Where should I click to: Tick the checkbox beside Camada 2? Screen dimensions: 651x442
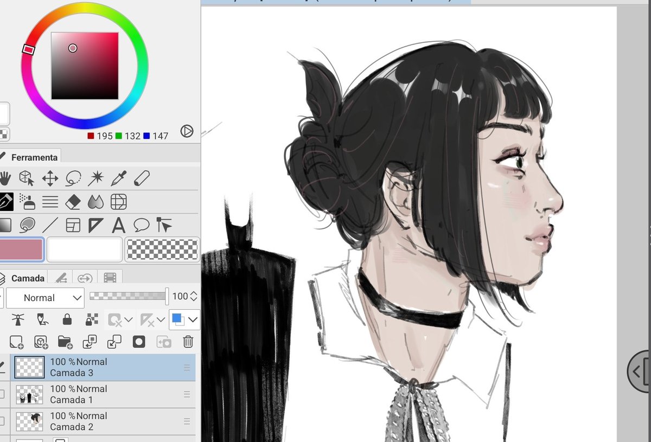point(3,421)
